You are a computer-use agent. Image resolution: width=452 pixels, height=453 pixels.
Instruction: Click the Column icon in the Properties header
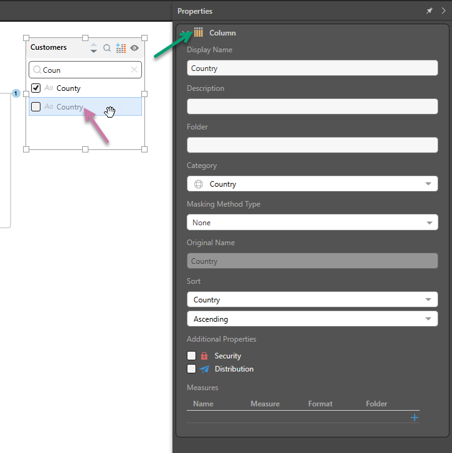[x=199, y=32]
